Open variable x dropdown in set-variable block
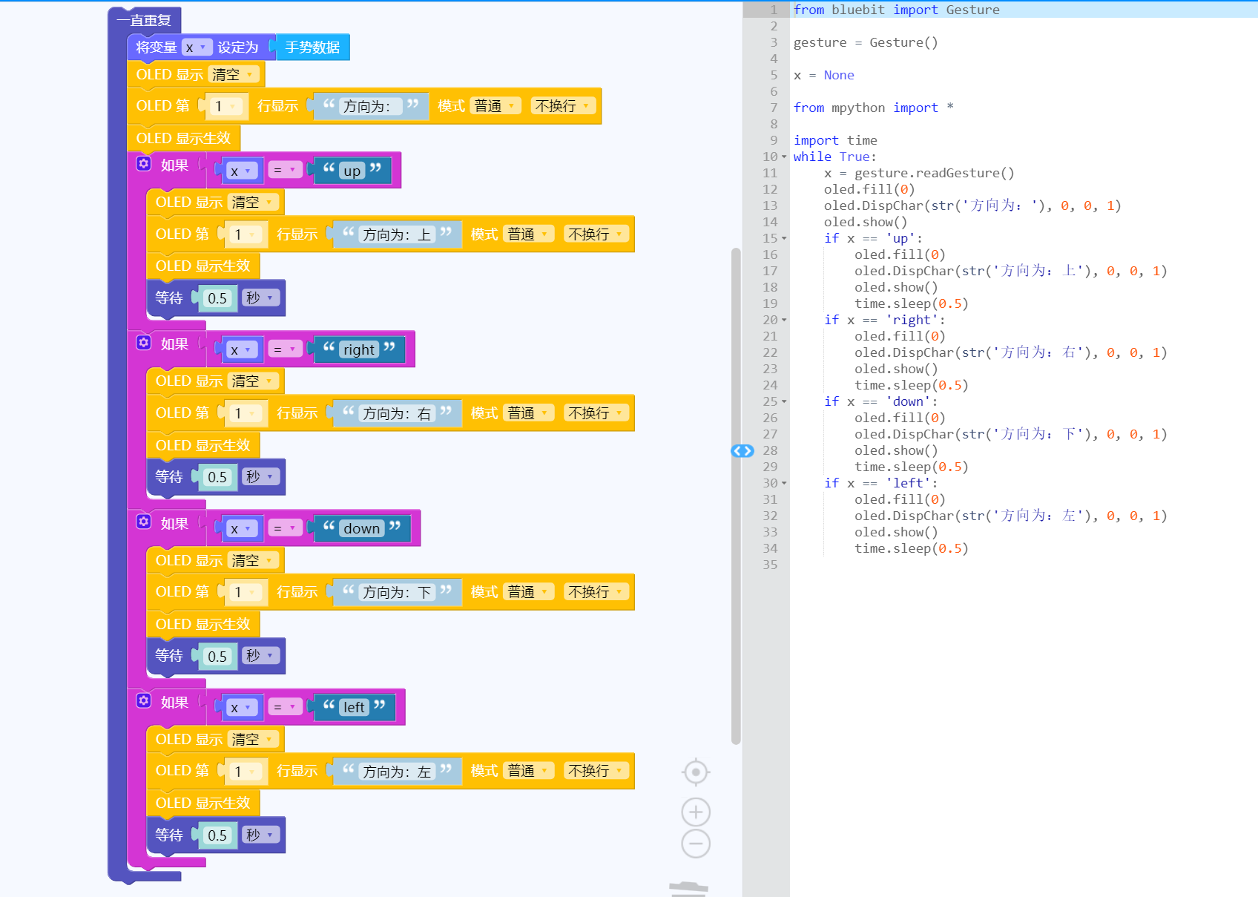Image resolution: width=1258 pixels, height=897 pixels. click(197, 47)
